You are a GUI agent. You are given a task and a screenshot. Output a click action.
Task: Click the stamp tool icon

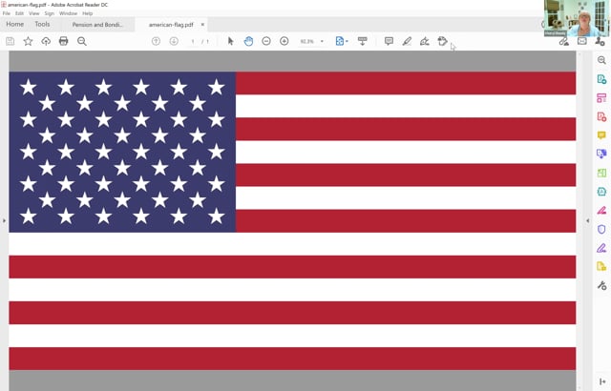(x=442, y=41)
